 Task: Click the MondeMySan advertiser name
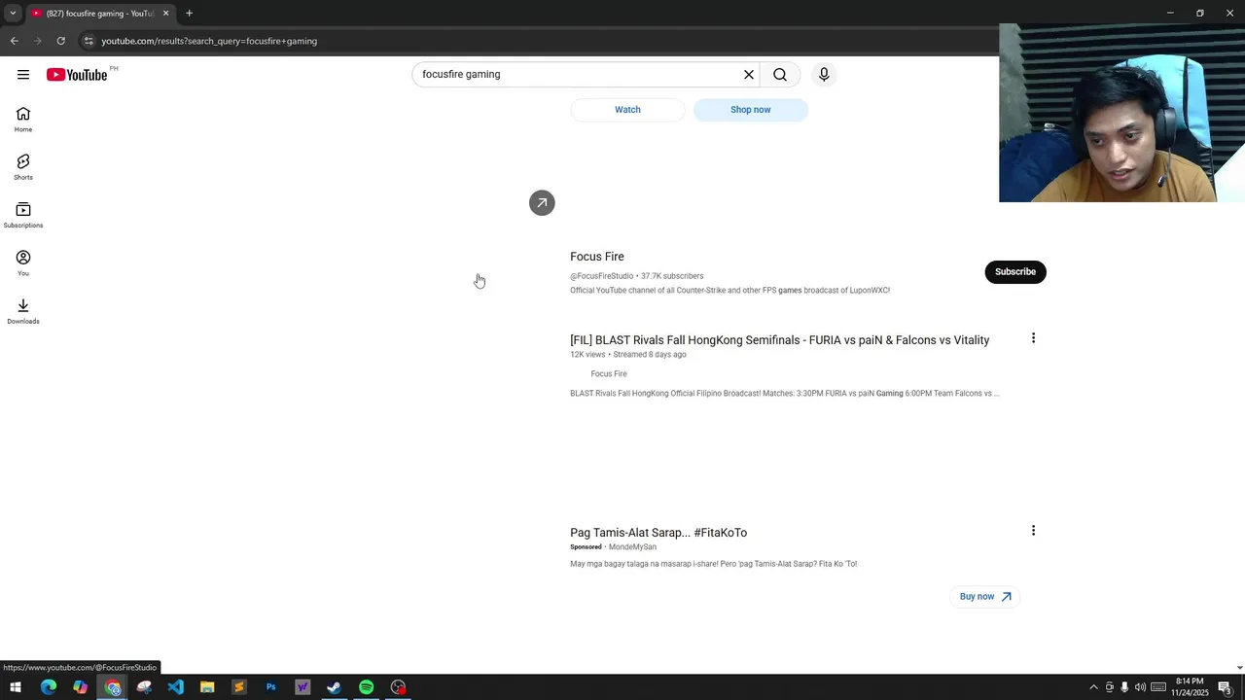point(632,547)
